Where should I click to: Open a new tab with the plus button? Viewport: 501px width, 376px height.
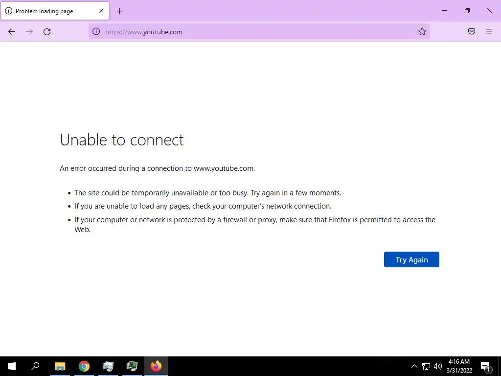119,11
